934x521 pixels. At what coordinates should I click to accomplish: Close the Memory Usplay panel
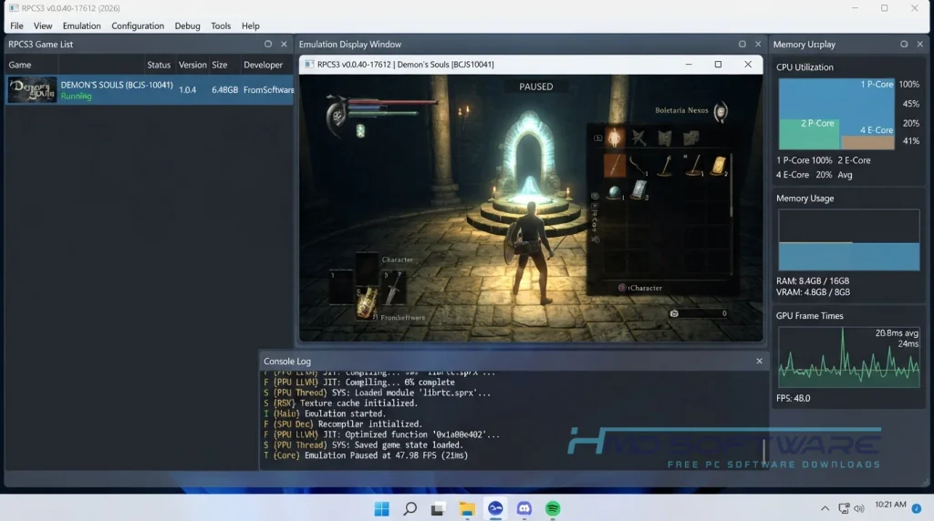920,44
